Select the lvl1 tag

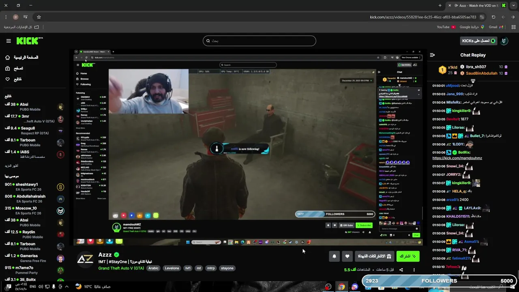click(x=188, y=268)
